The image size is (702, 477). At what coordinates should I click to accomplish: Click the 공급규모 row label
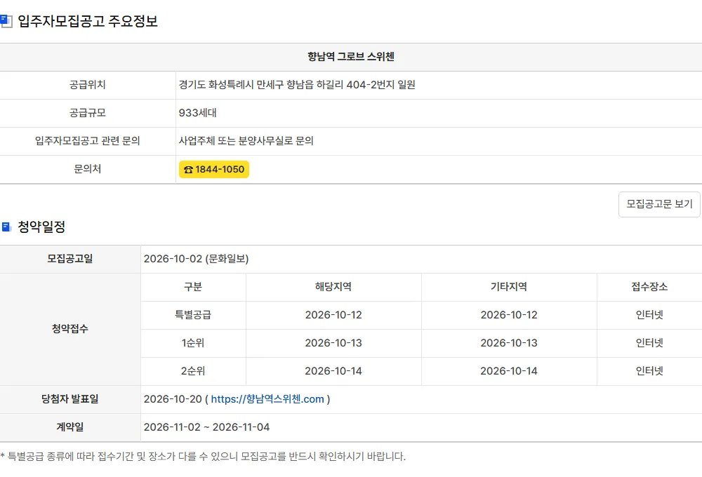click(x=87, y=113)
